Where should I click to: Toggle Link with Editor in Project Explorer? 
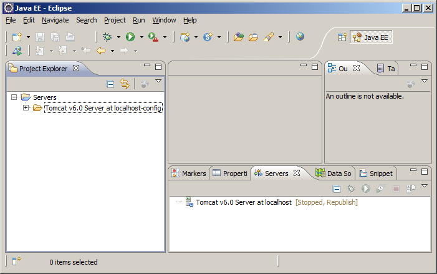[x=125, y=84]
